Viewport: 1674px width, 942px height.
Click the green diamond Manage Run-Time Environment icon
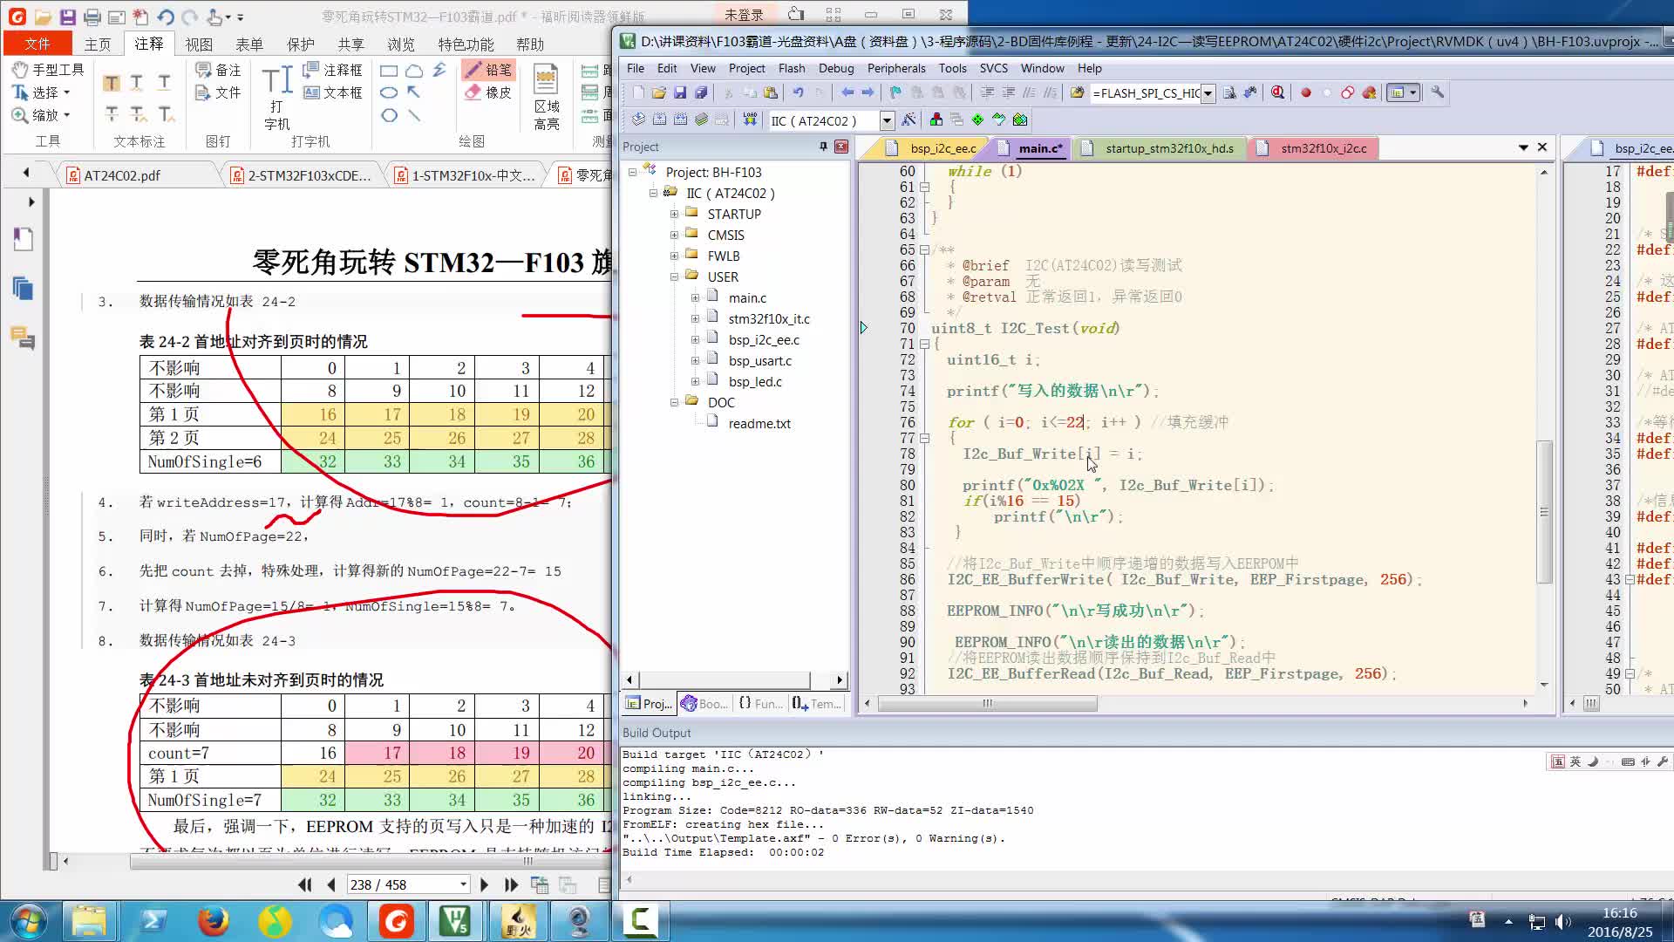pyautogui.click(x=977, y=119)
